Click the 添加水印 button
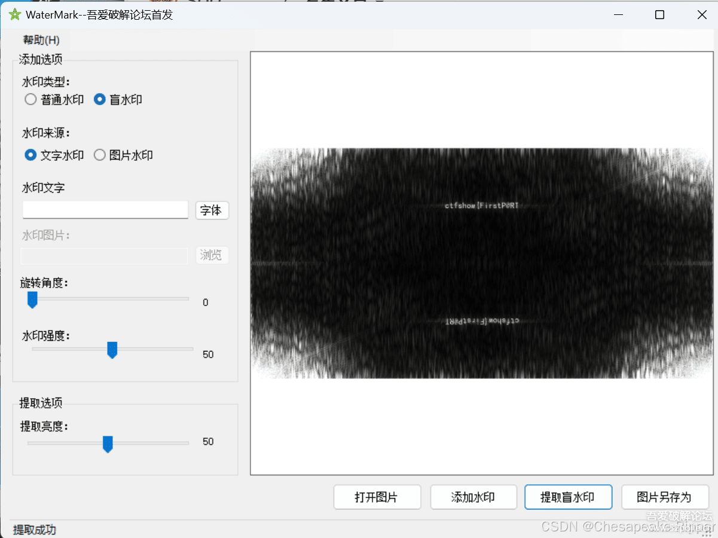Viewport: 718px width, 538px height. [473, 497]
